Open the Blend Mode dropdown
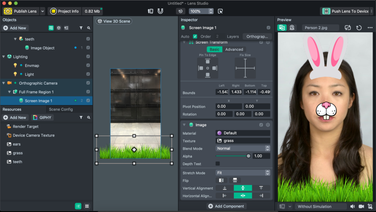376x212 pixels. [243, 148]
